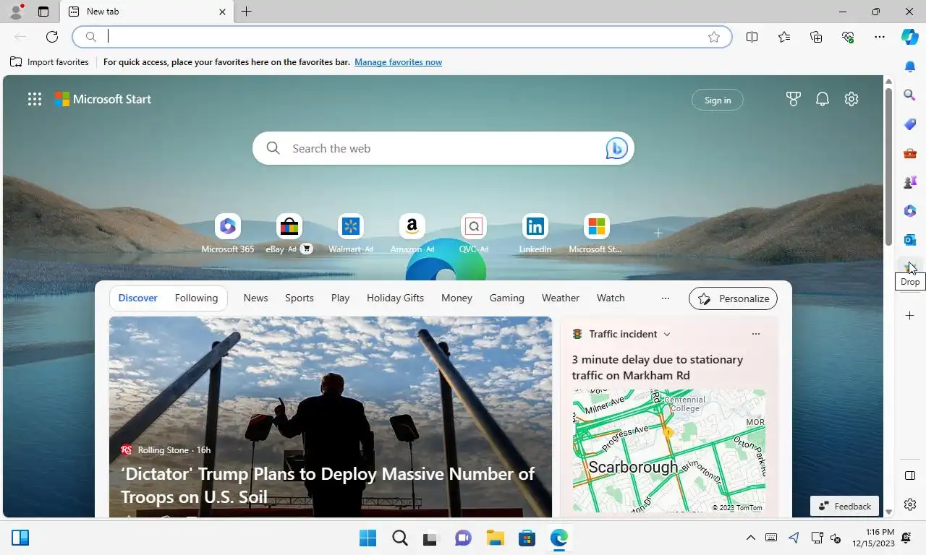Open Rewards trophy icon
The height and width of the screenshot is (555, 926).
(794, 100)
